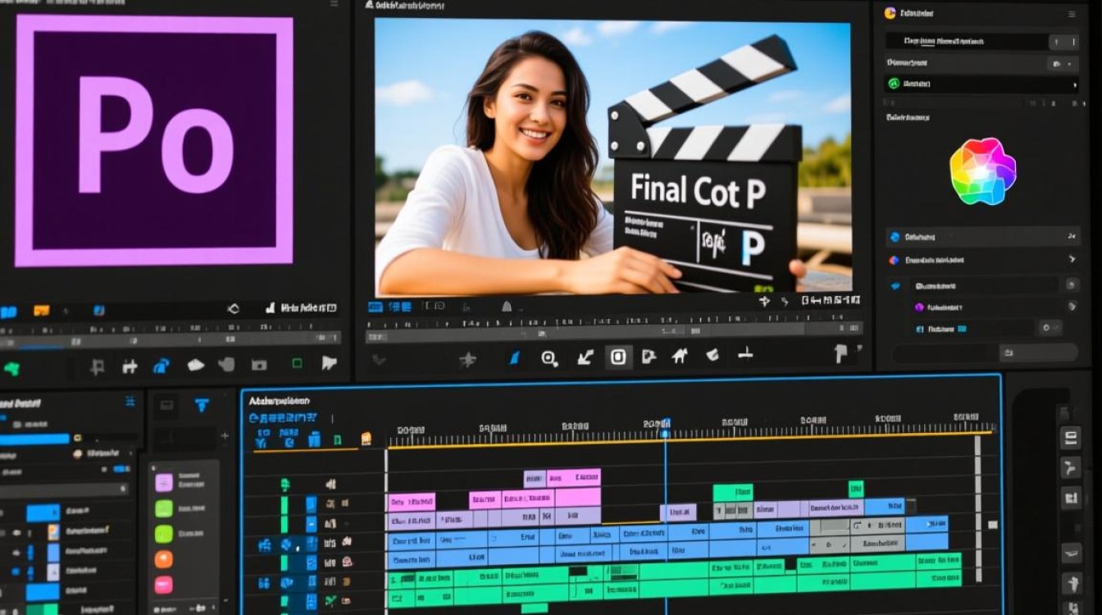Click the orange rounded item in the middle list
Image resolution: width=1102 pixels, height=615 pixels.
click(164, 559)
